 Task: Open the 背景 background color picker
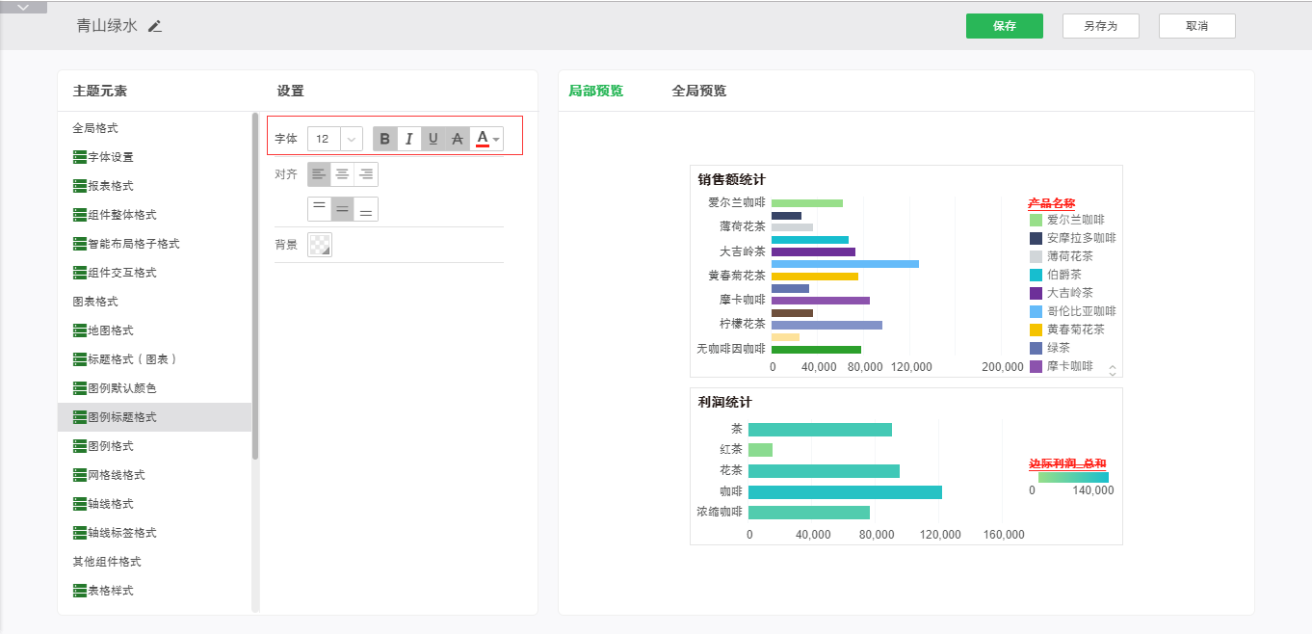pyautogui.click(x=320, y=245)
